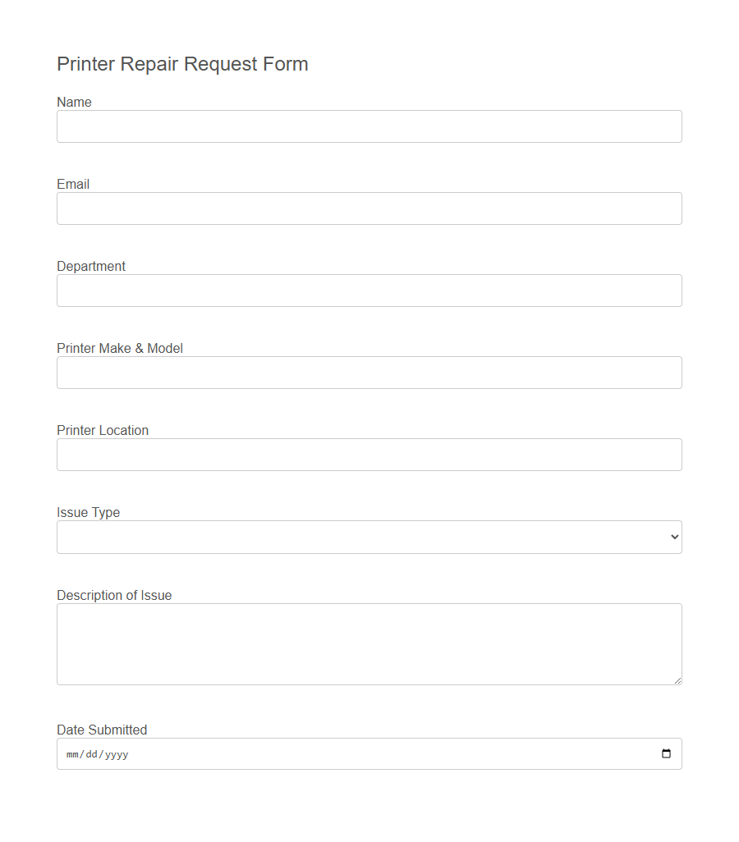Click inside the Name input field

point(369,126)
